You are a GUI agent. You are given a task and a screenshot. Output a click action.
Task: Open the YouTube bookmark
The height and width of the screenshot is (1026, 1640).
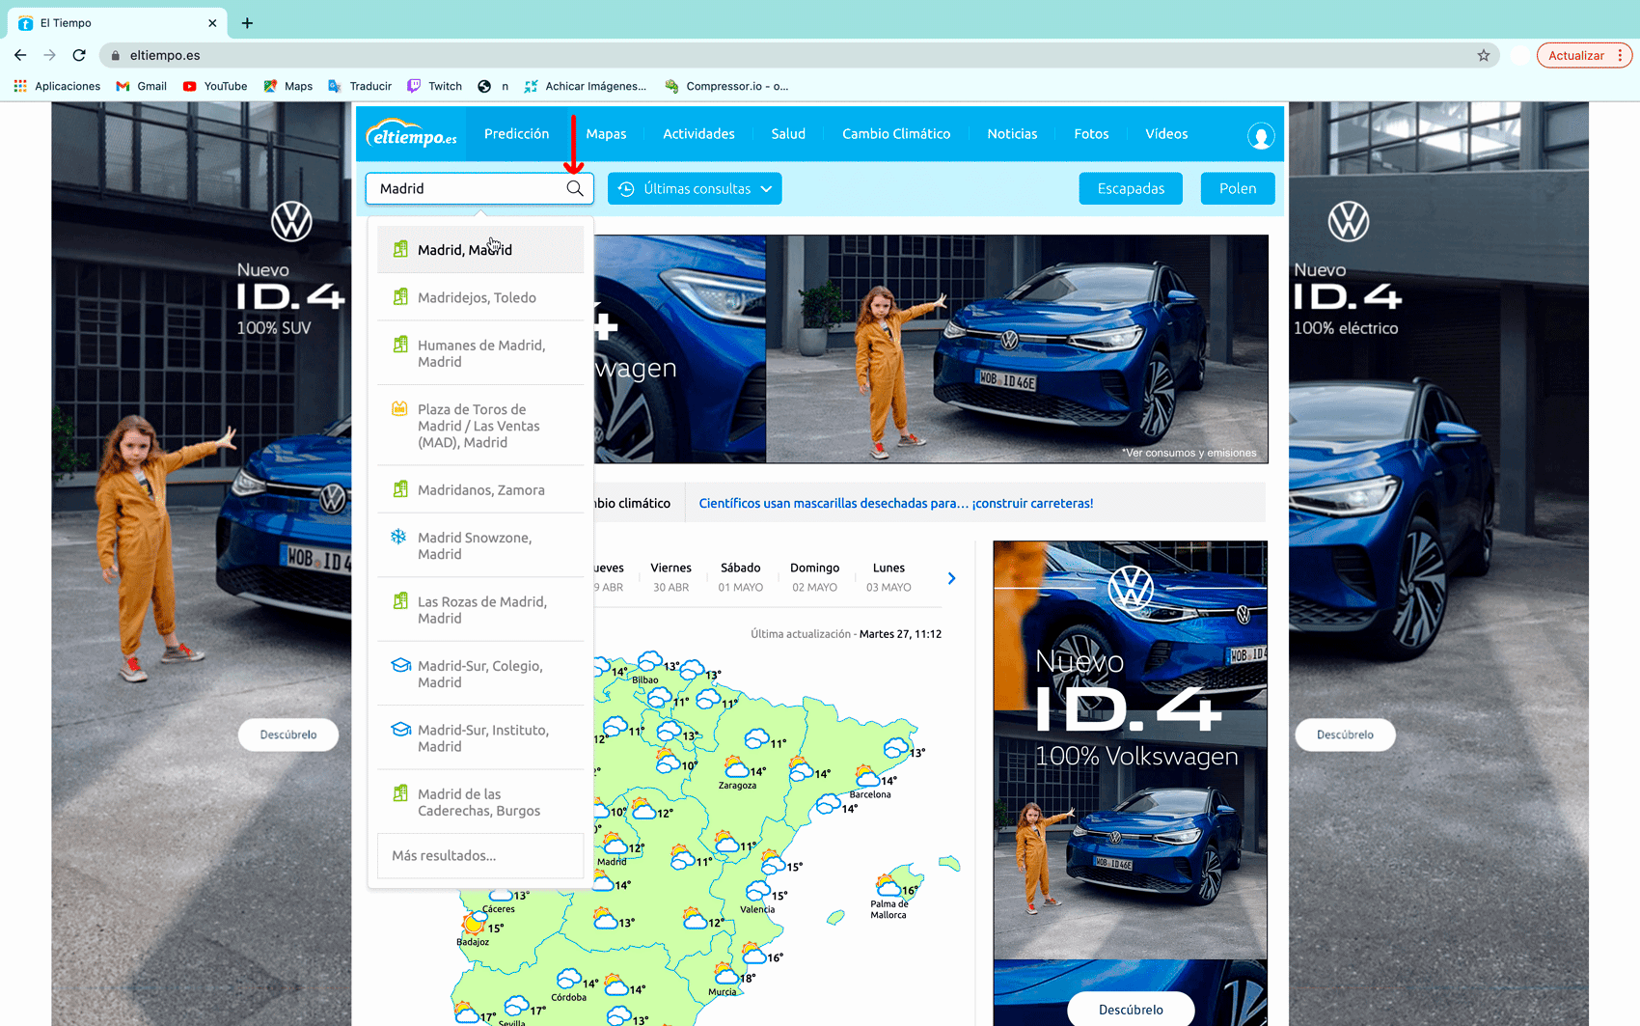(x=215, y=86)
